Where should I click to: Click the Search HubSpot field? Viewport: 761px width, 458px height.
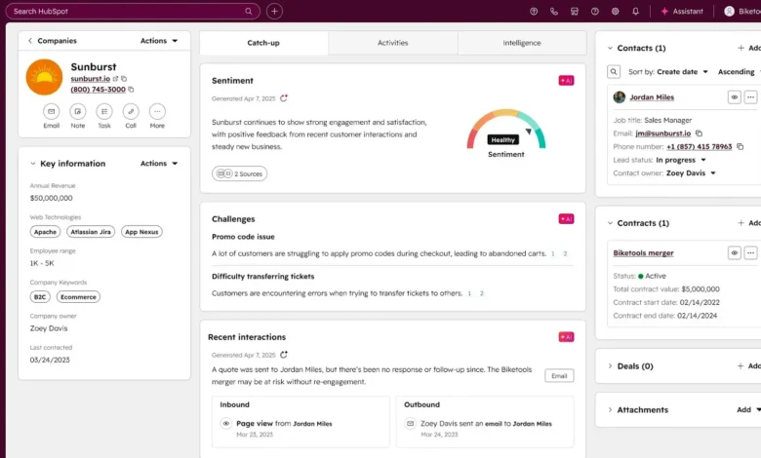click(132, 12)
